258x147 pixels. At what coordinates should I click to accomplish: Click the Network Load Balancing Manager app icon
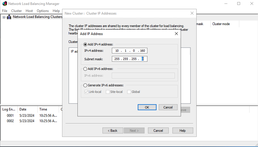pos(5,4)
